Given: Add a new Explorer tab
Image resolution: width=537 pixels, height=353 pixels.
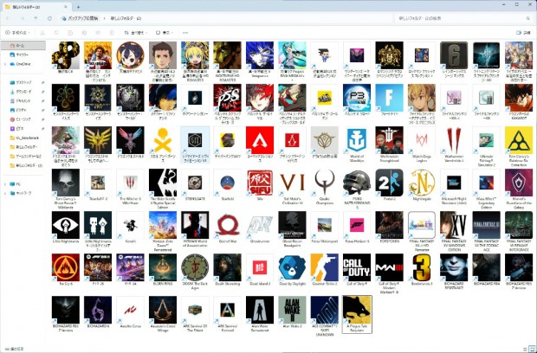Looking at the screenshot, I should coord(78,6).
